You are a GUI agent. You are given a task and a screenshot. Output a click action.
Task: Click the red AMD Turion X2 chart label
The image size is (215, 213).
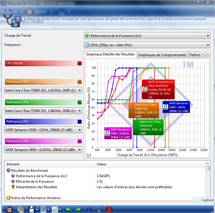[158, 89]
